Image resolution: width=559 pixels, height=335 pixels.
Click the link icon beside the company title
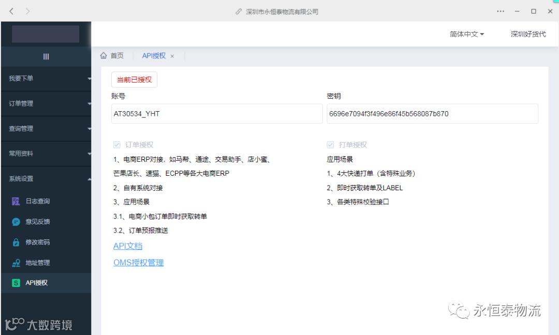coord(239,12)
